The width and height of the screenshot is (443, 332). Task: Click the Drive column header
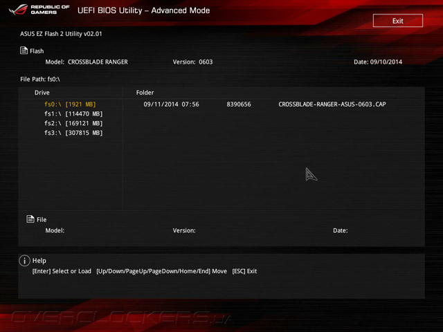tap(42, 93)
